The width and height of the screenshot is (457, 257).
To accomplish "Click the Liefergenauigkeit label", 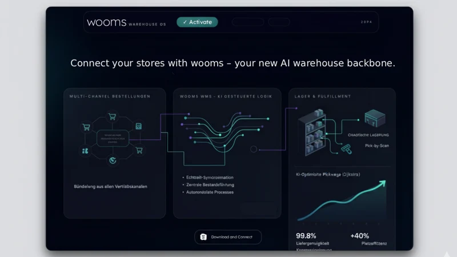I will coord(312,244).
